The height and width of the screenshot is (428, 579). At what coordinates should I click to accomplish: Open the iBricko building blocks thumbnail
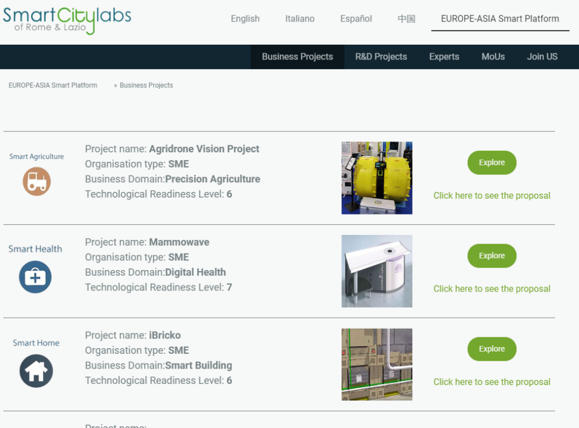click(377, 365)
